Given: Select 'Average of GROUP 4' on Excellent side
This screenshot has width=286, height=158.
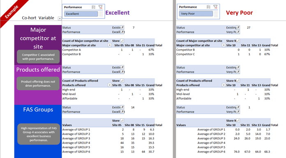Looking at the screenshot, I should [76, 143].
